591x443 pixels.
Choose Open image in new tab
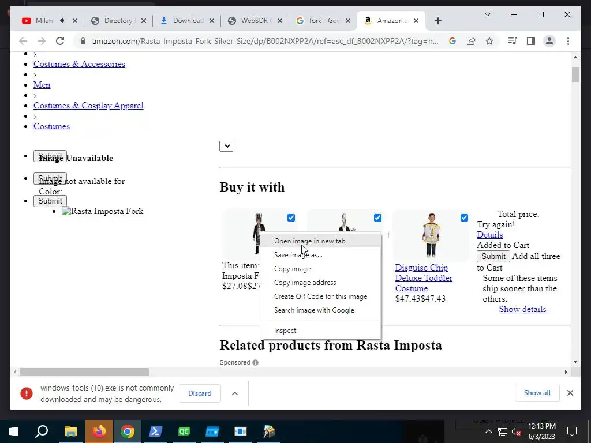[320, 241]
